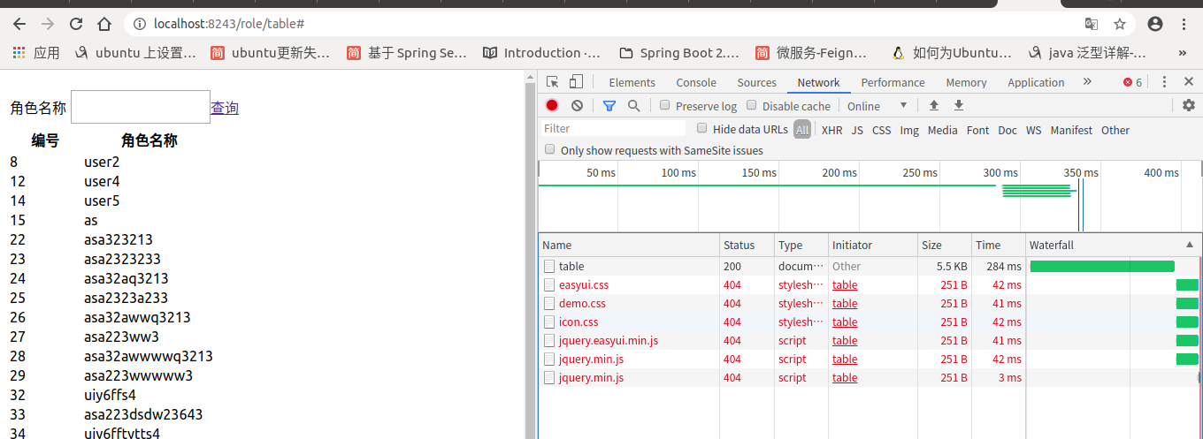Switch to the Sources tab

[x=756, y=82]
